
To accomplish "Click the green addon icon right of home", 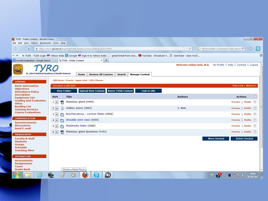I will click(x=258, y=49).
